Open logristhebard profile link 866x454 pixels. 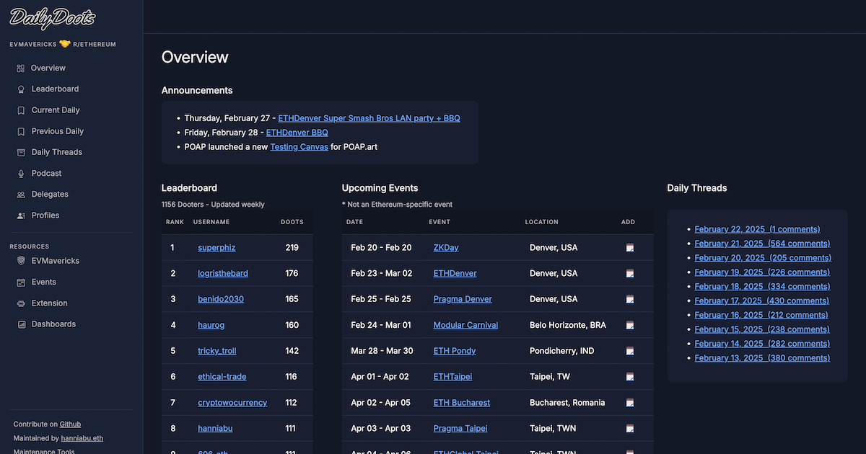pyautogui.click(x=223, y=273)
